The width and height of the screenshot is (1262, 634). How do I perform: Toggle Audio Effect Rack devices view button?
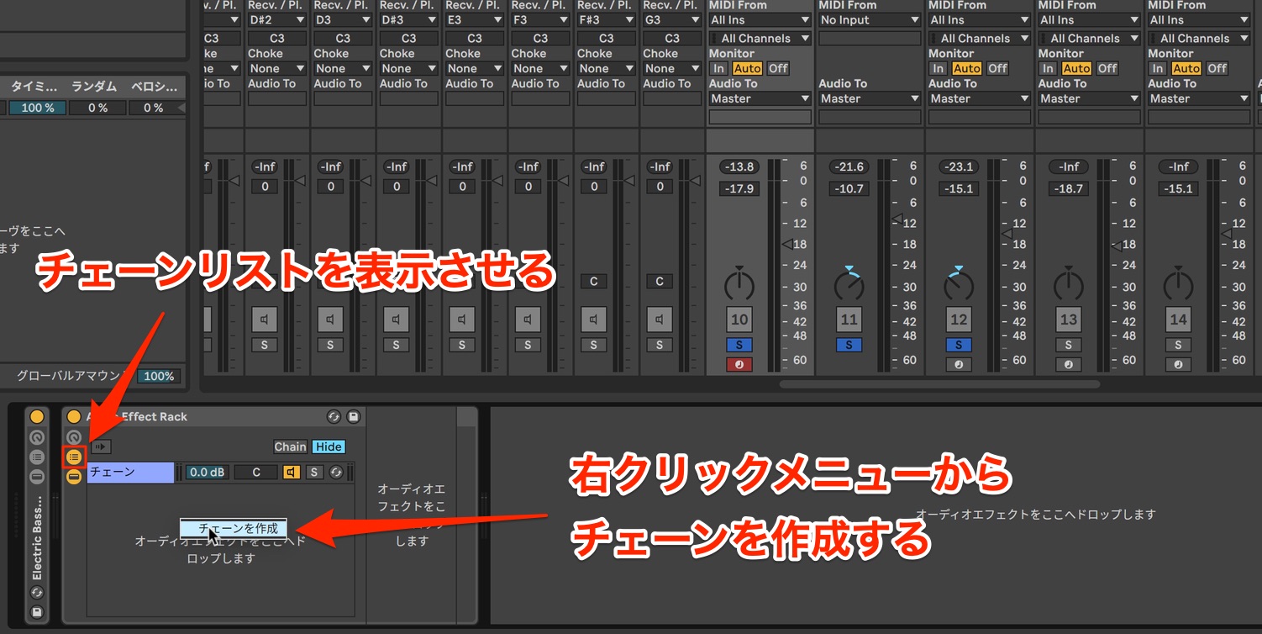coord(74,477)
